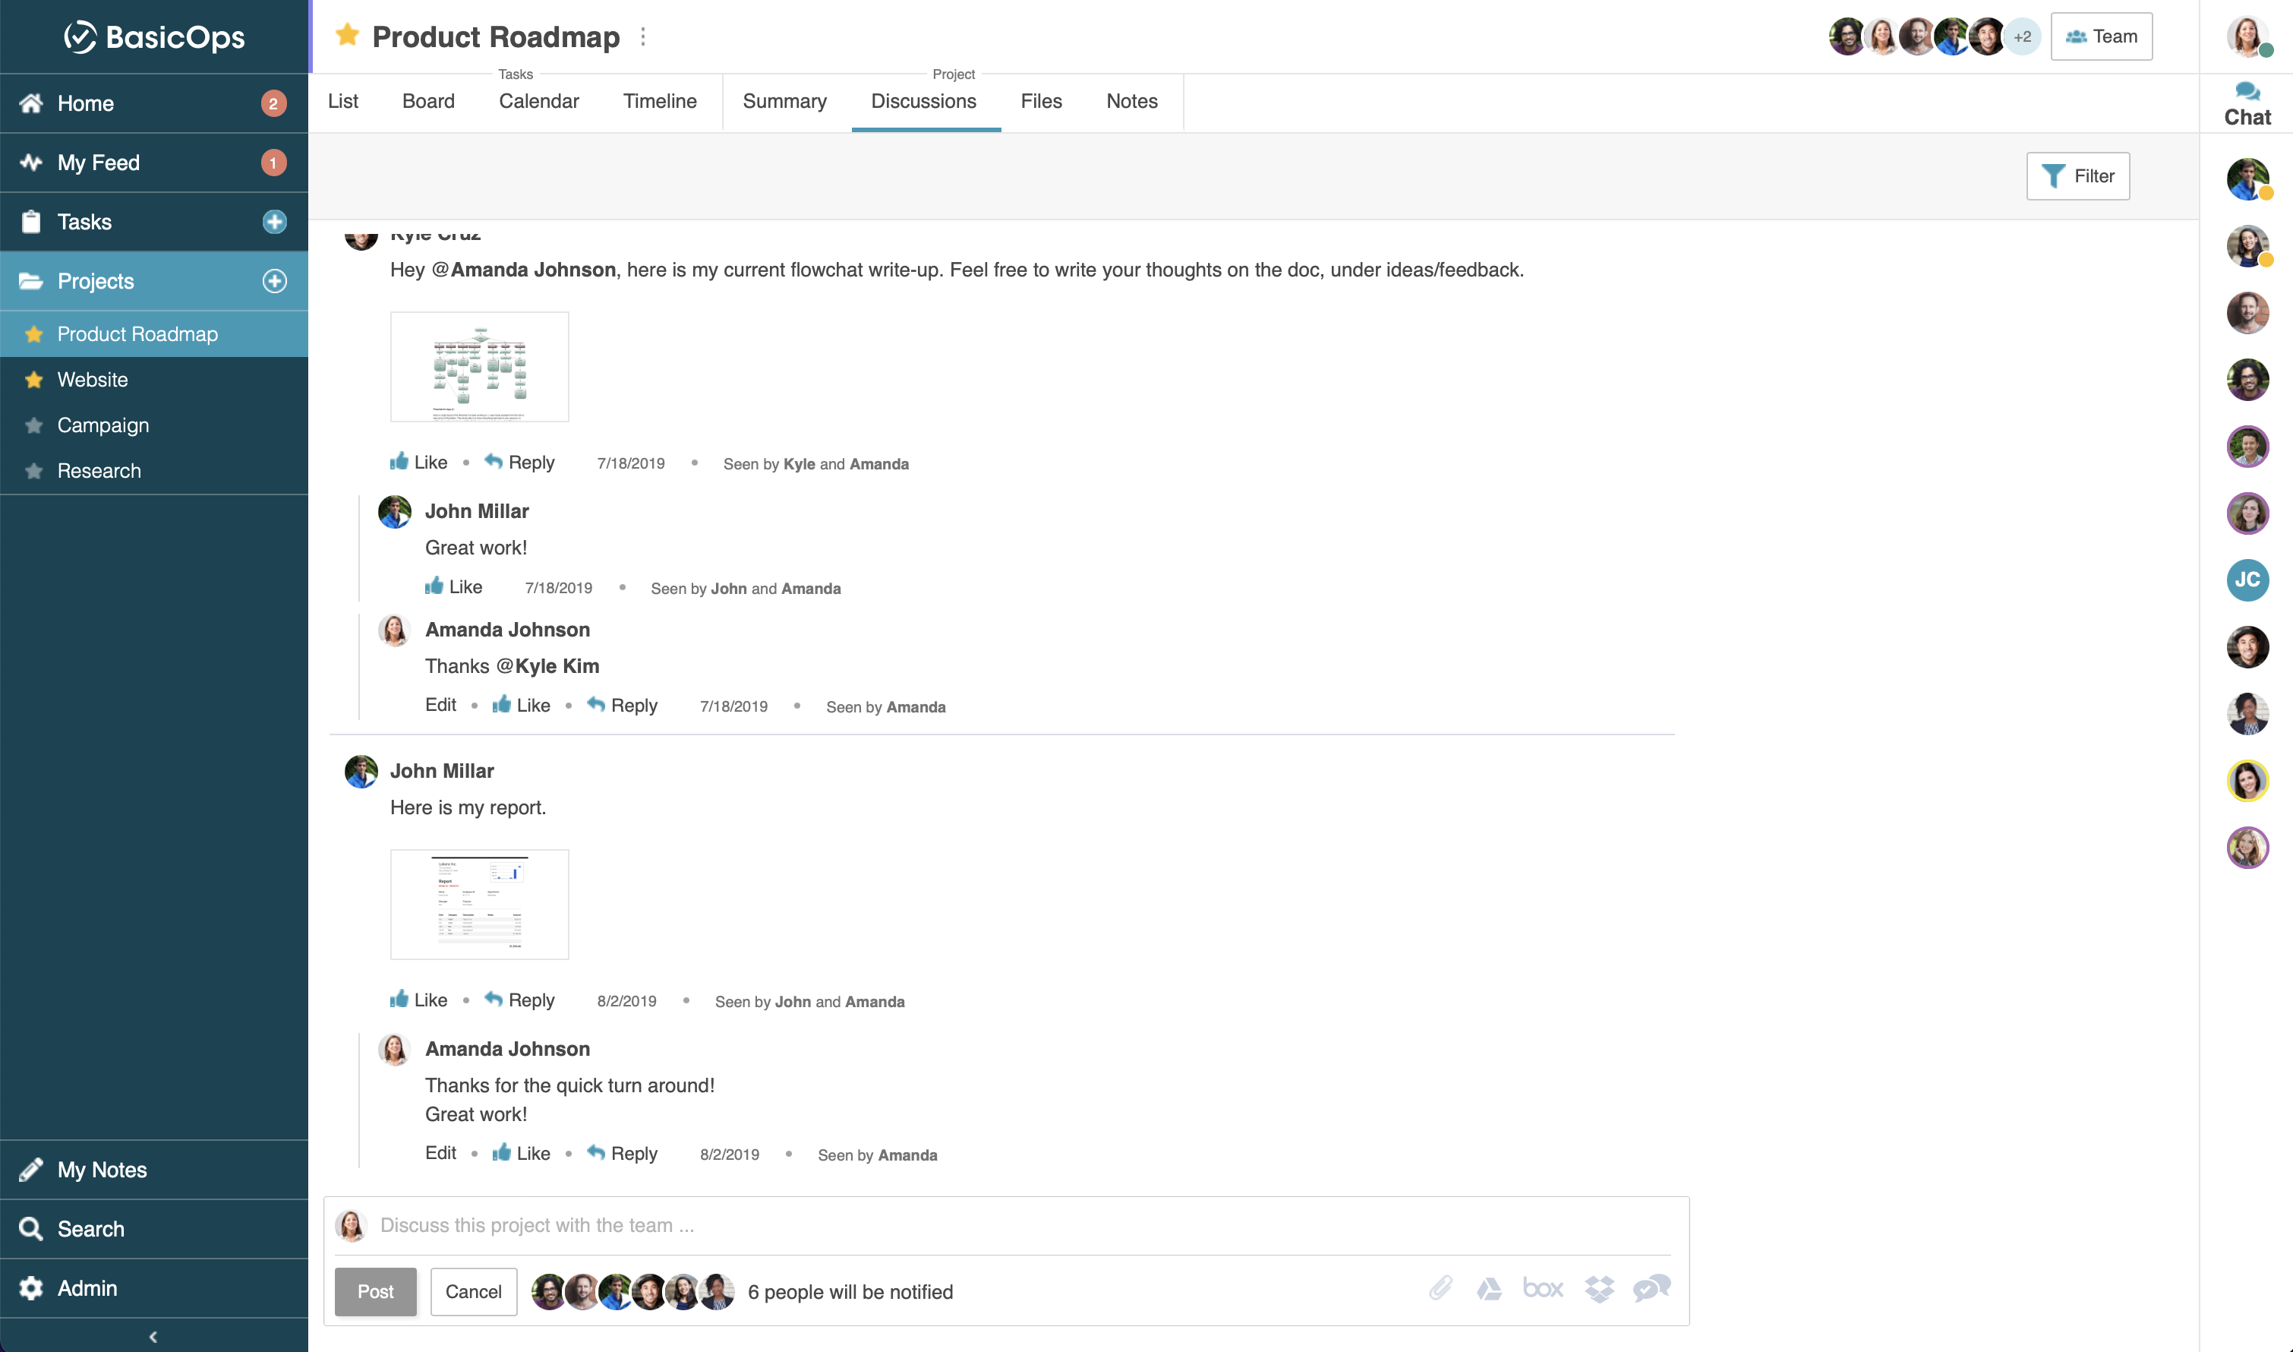Click the paperclip attach file icon
The image size is (2293, 1352).
coord(1440,1288)
